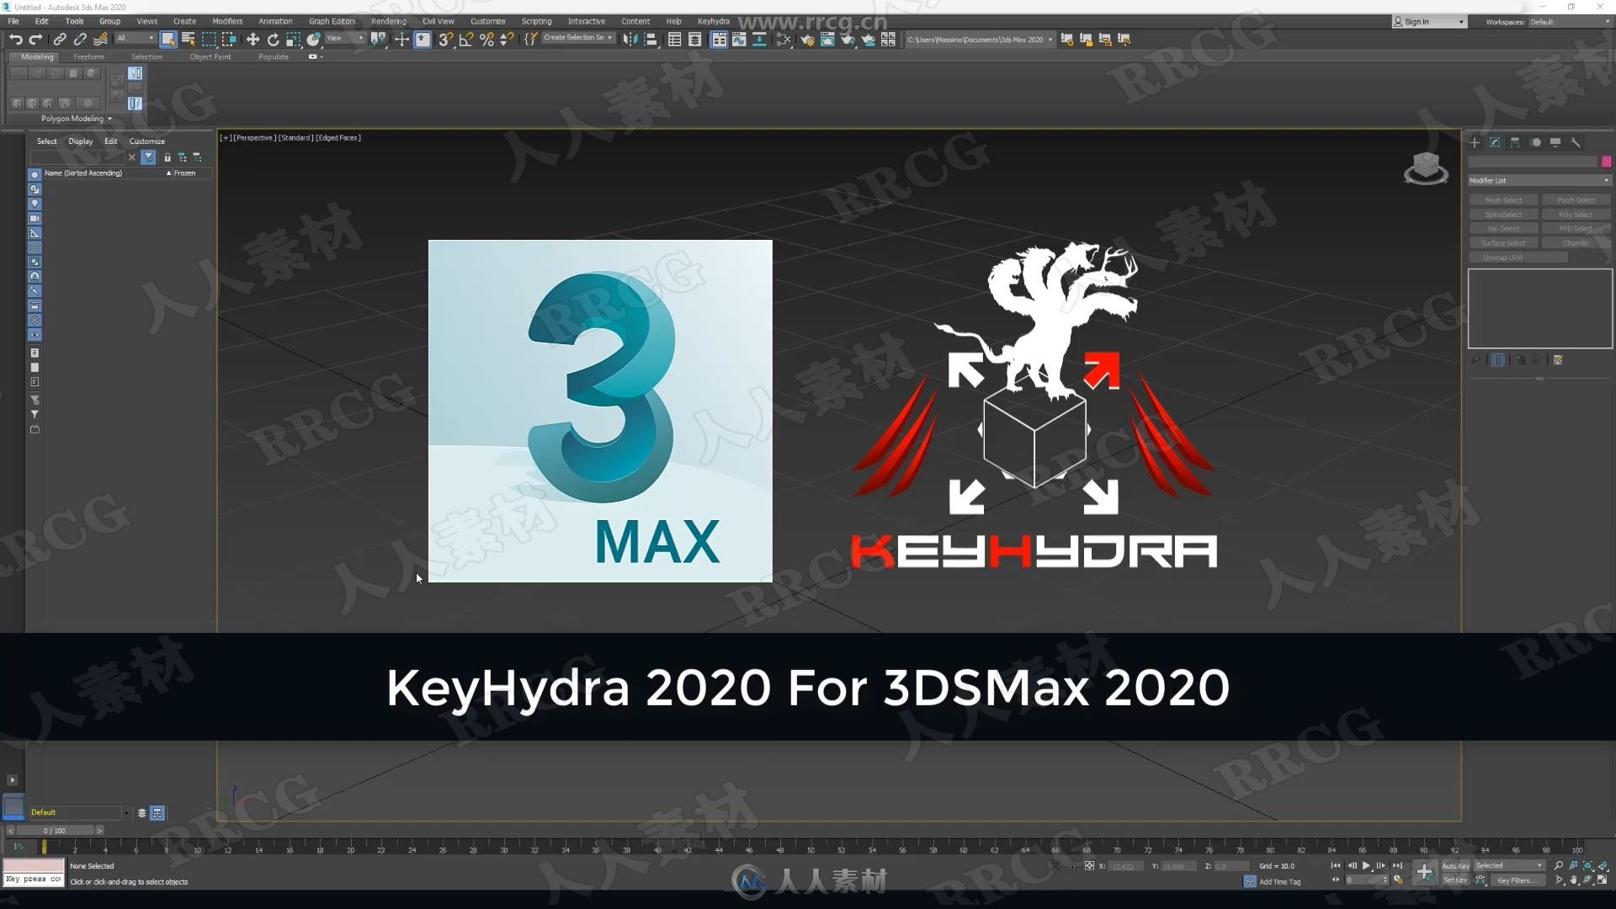Activate the Select and Move tool
The image size is (1616, 909).
coord(252,40)
